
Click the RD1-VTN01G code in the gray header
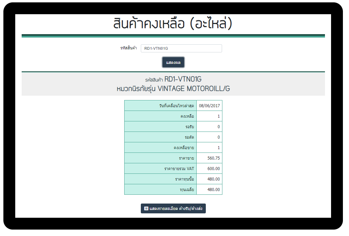183,79
